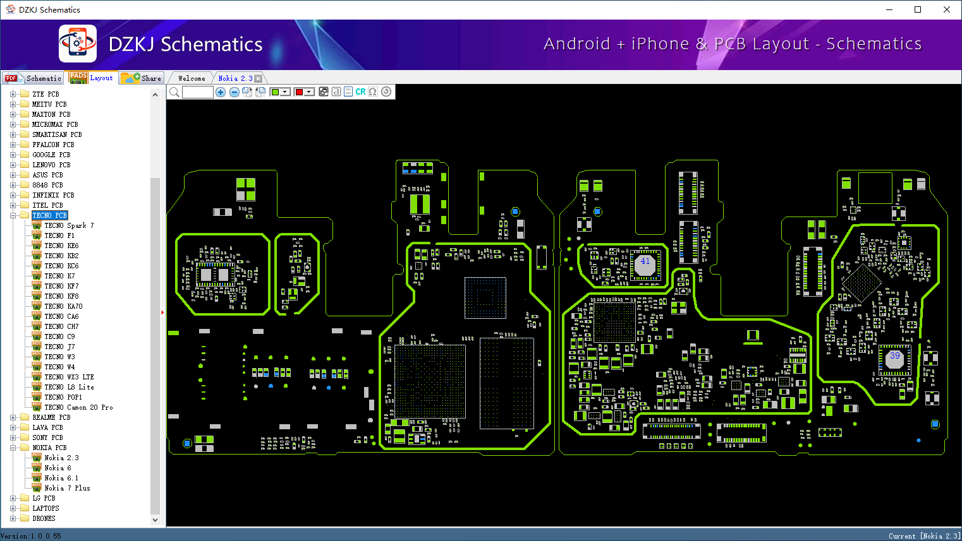Image resolution: width=962 pixels, height=541 pixels.
Task: Rotate the board counter-clockwise with the page icon
Action: pyautogui.click(x=260, y=92)
